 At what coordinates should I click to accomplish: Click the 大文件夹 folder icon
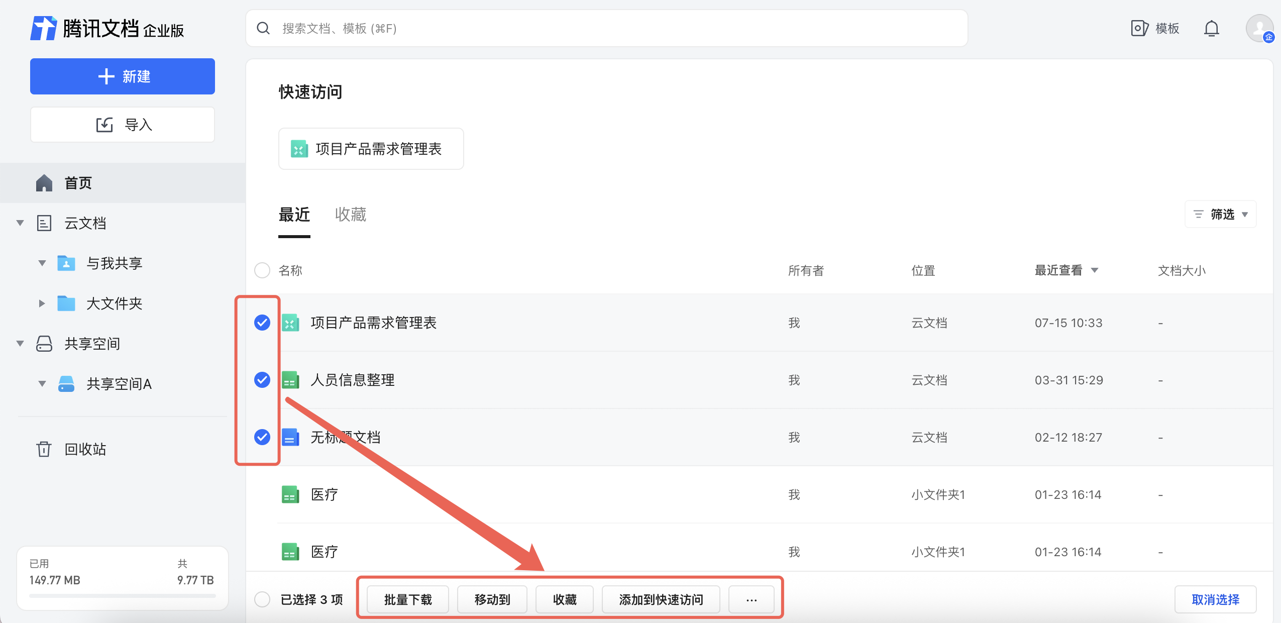coord(66,303)
